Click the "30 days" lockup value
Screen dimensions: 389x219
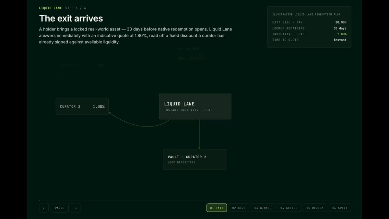(x=340, y=28)
